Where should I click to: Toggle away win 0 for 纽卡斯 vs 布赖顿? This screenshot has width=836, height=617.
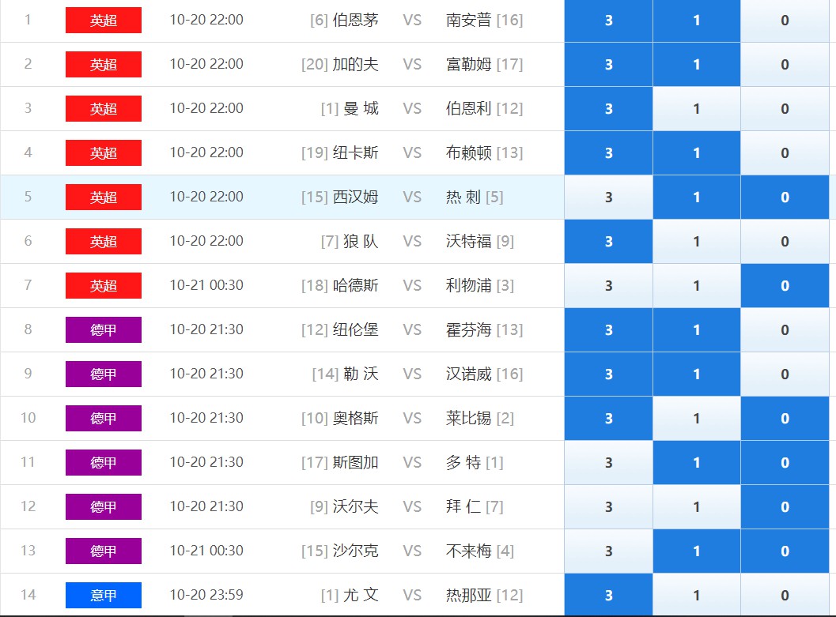click(x=785, y=152)
